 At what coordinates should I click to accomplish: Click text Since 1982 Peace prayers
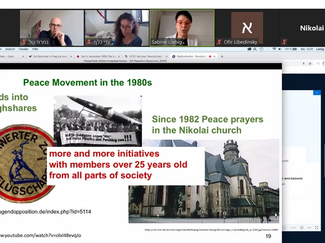coord(208,119)
